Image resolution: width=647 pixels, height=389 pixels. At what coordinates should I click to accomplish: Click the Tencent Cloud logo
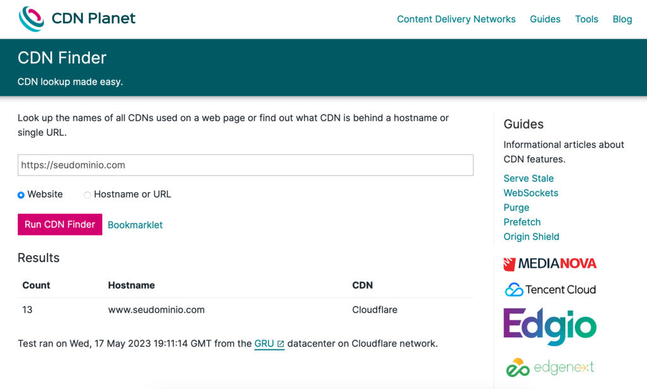(x=550, y=289)
